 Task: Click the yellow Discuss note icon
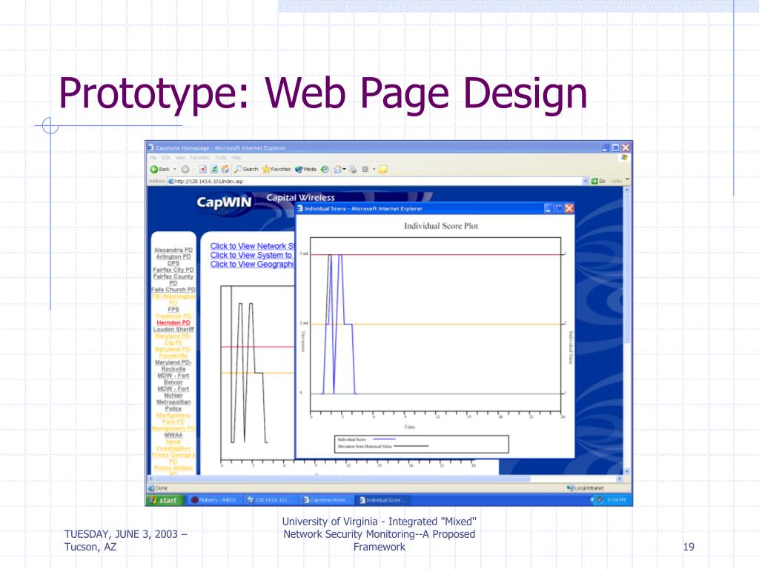383,170
